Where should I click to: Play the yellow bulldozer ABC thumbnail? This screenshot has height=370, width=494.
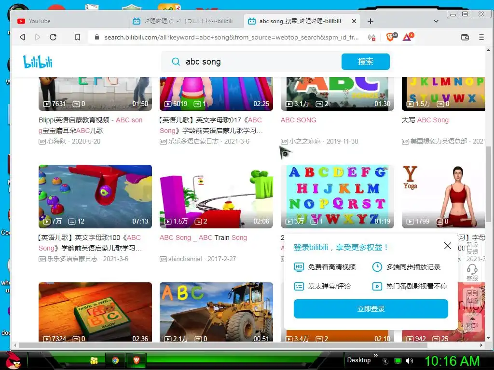(216, 312)
